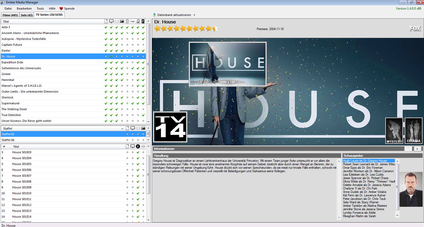
Task: Select Robert Sean Leonard in the actor list
Action: (369, 164)
